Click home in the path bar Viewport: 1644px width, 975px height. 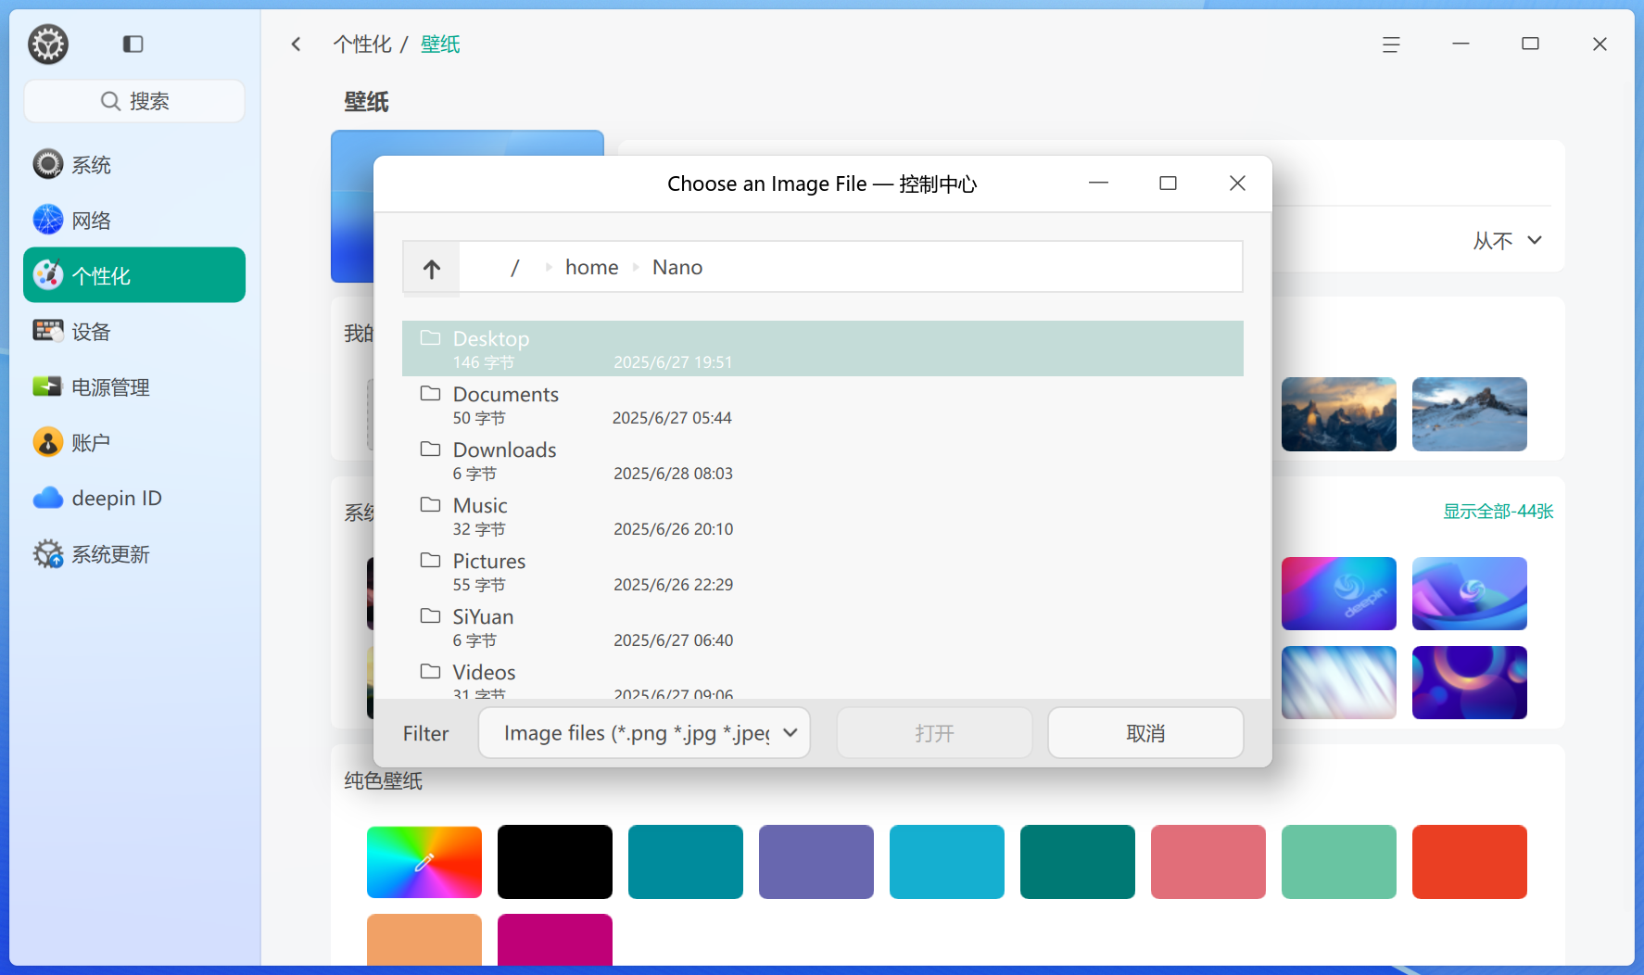click(x=591, y=268)
